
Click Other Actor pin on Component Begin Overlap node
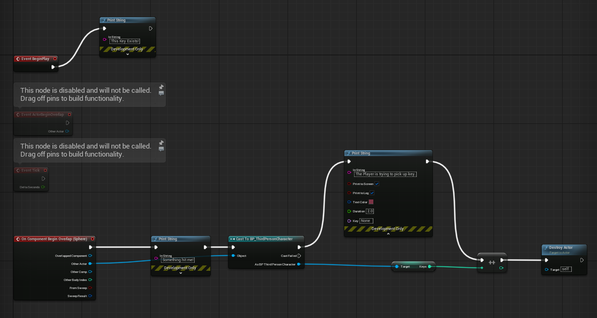(x=90, y=263)
